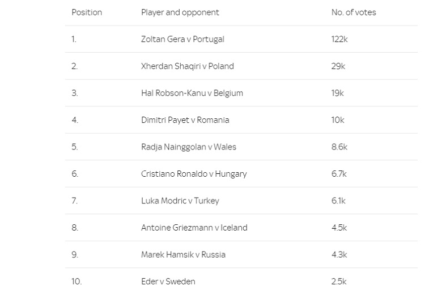This screenshot has height=290, width=425.
Task: Click Eder v Sweden row
Action: tap(241, 280)
